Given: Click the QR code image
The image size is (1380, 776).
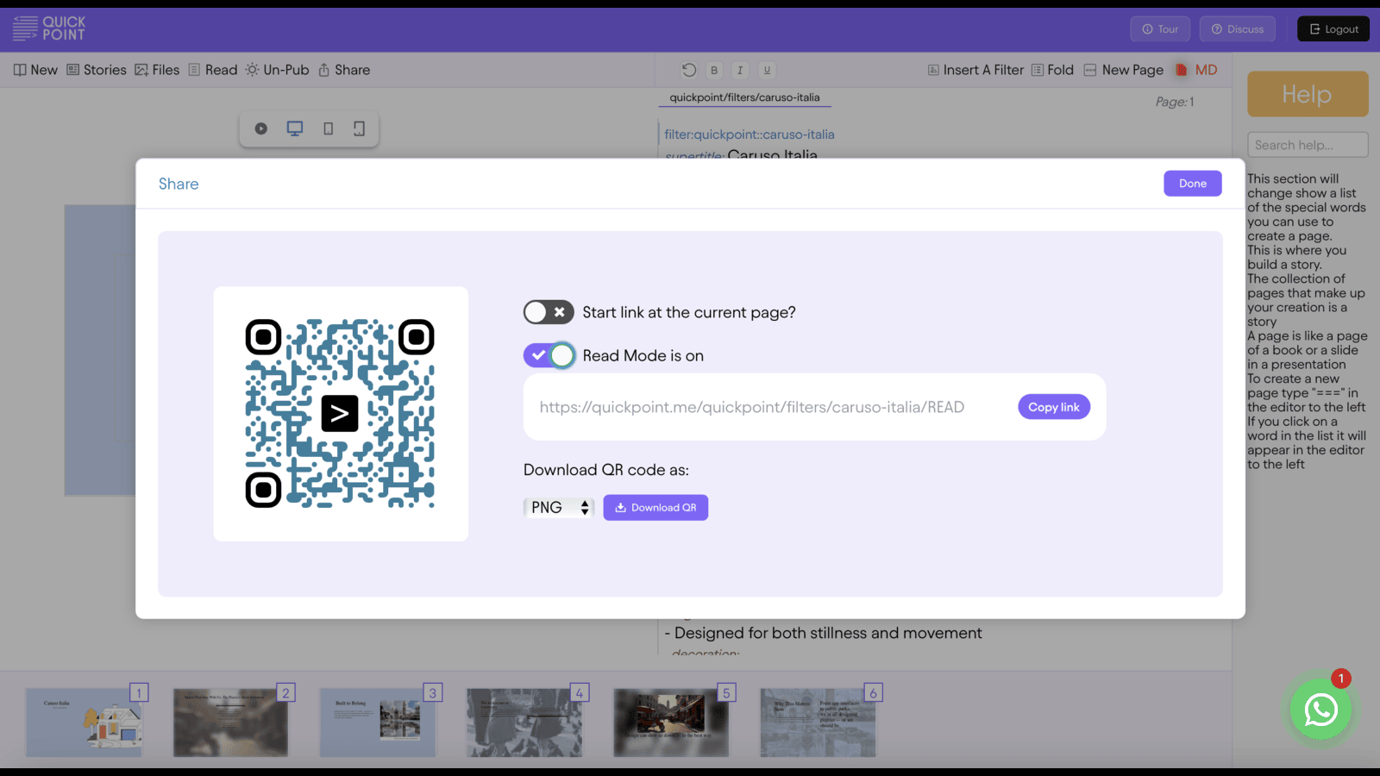Looking at the screenshot, I should coord(341,414).
